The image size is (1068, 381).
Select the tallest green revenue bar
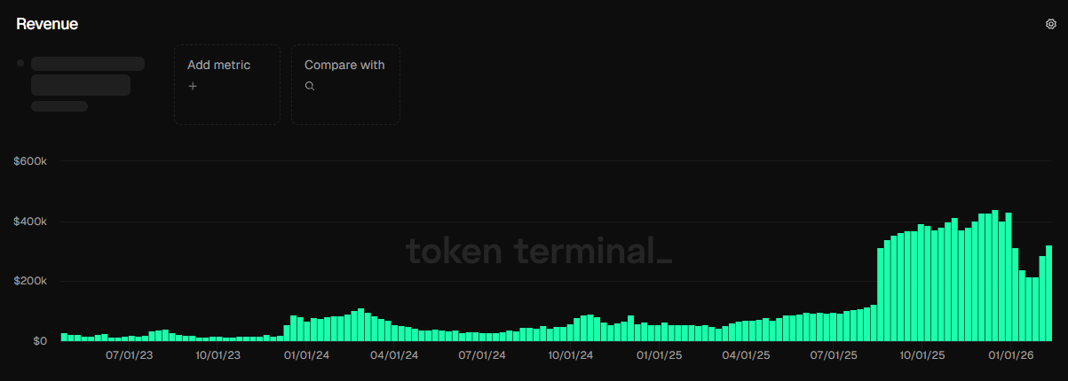(995, 275)
